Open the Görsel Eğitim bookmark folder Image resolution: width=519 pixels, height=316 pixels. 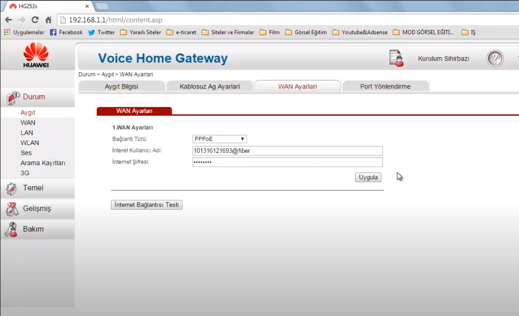(306, 32)
